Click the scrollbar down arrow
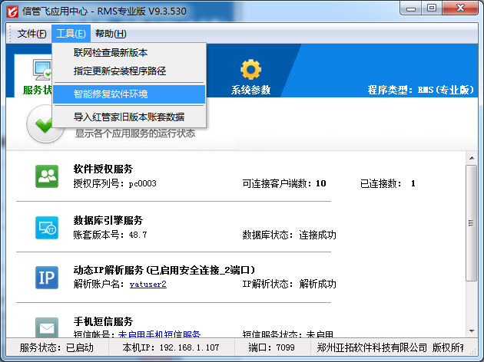 pyautogui.click(x=472, y=331)
